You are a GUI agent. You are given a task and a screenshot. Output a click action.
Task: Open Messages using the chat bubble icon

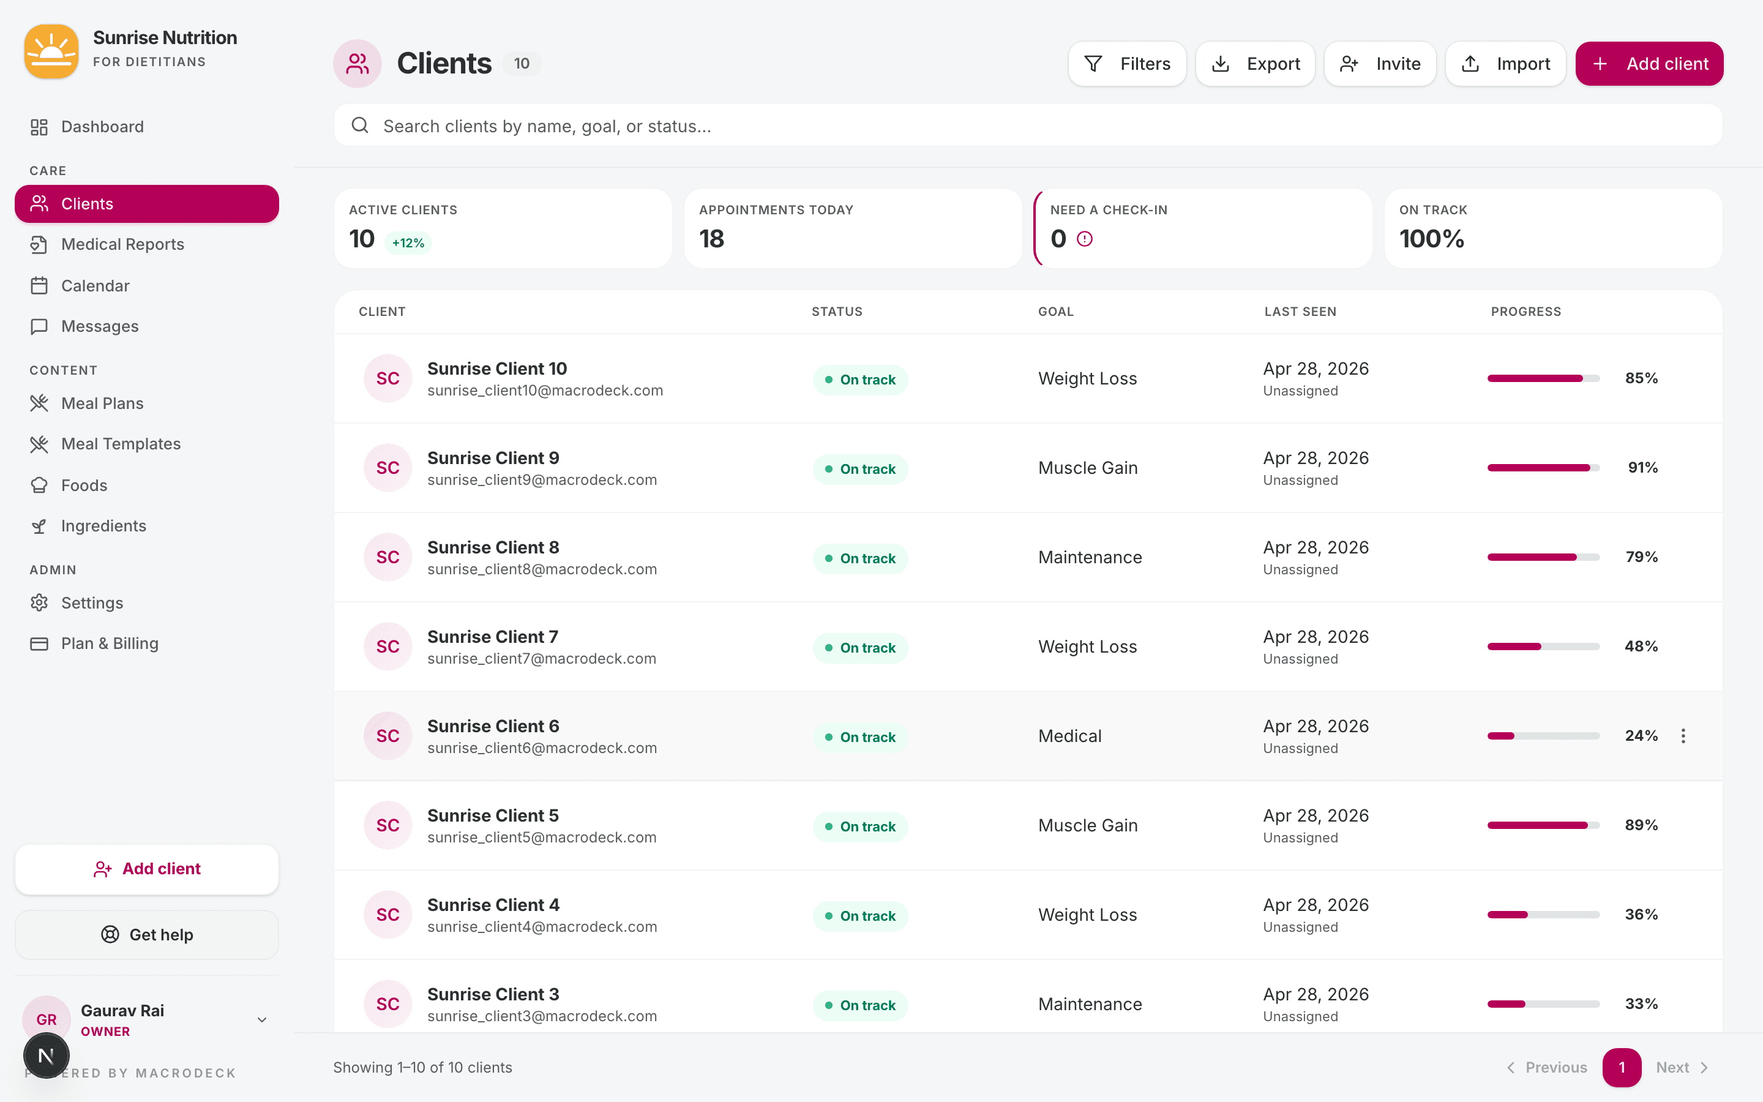click(40, 326)
